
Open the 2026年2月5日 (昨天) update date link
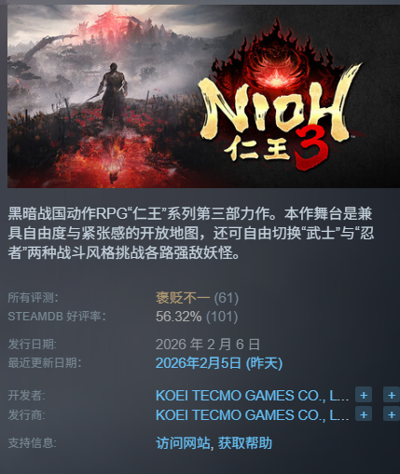pyautogui.click(x=219, y=363)
